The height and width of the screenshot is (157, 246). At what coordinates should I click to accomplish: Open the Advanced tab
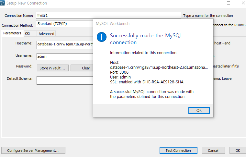coord(46,34)
